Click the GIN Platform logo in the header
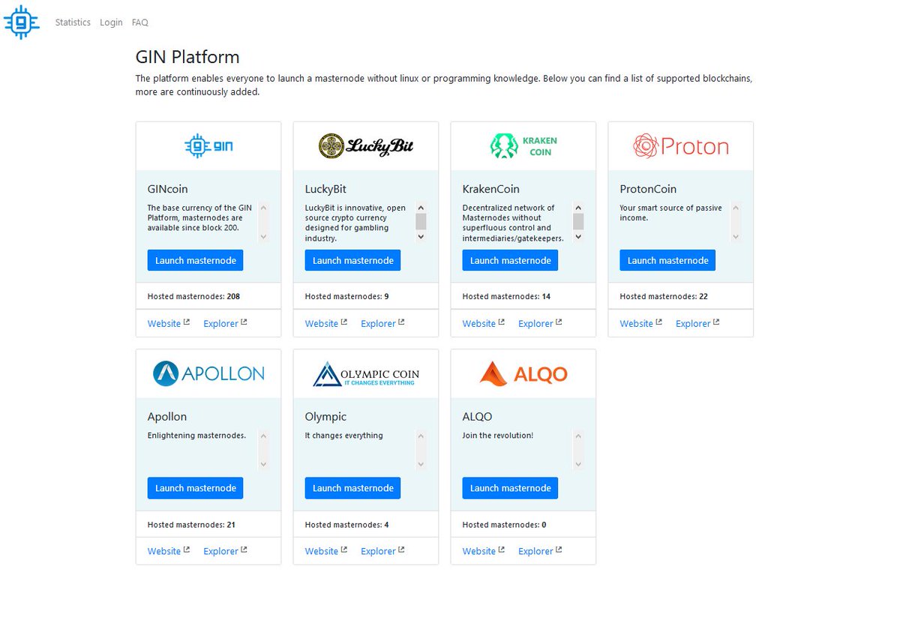Screen dimensions: 900x626 pyautogui.click(x=22, y=22)
